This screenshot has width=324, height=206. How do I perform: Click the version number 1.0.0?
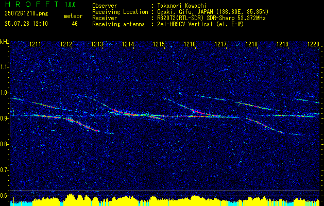(x=70, y=5)
